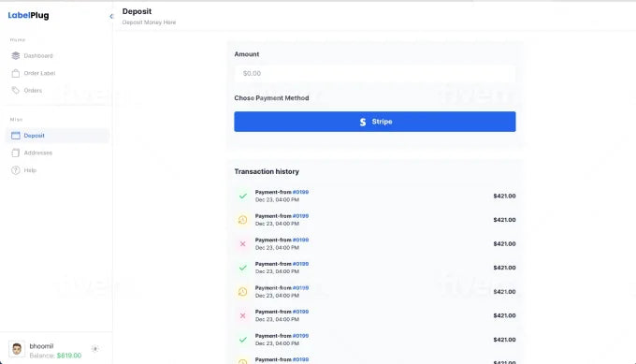Click the Deposit Money Here subtitle
636x364 pixels.
[149, 22]
